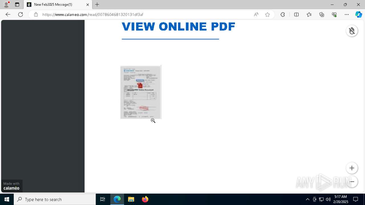The height and width of the screenshot is (205, 365).
Task: Open the tab actions menu icon
Action: coord(17,5)
